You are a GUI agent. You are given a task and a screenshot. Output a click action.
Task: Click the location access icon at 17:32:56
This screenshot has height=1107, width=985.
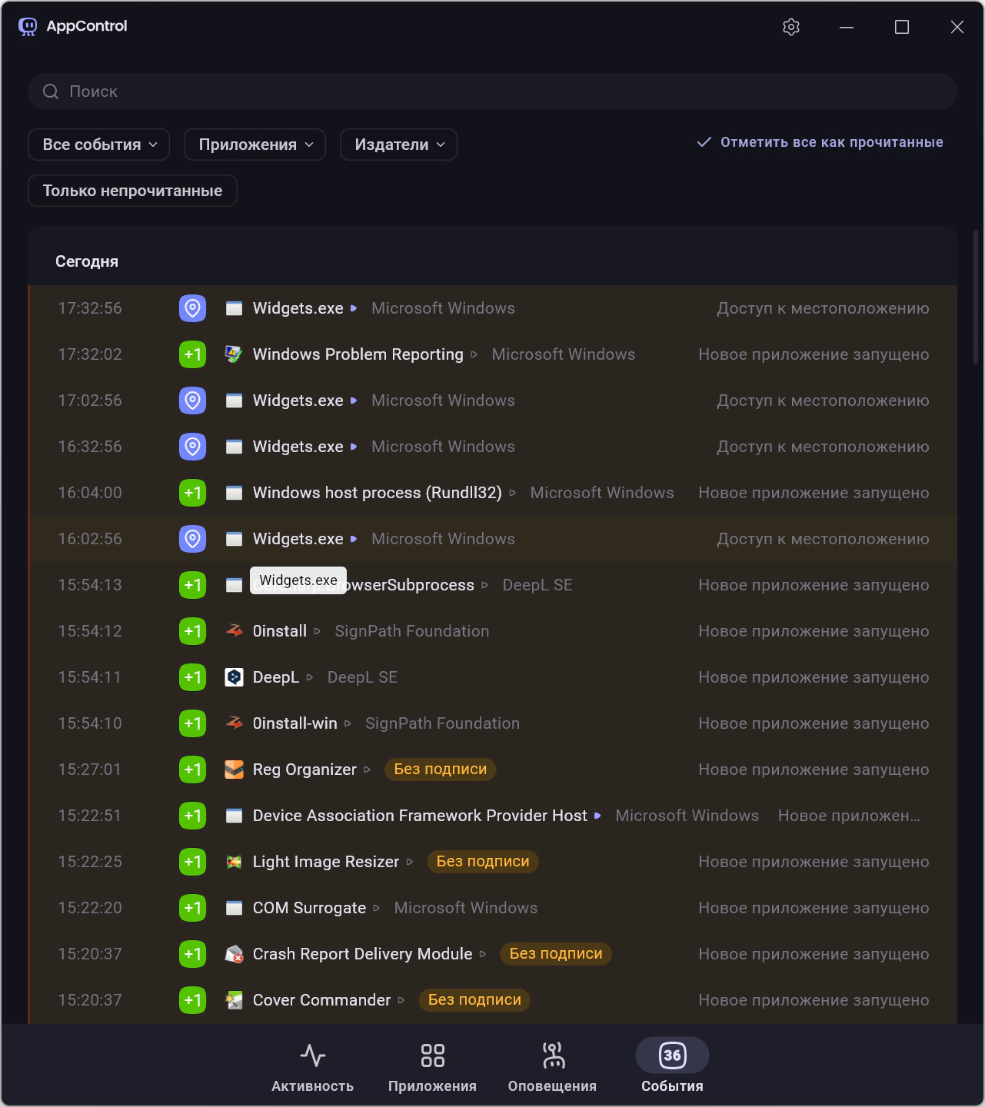[x=192, y=308]
